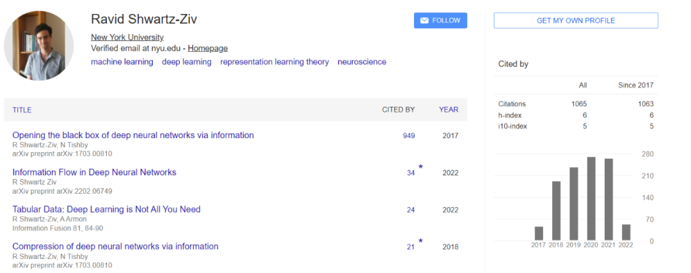Sort publications by Title column
691x273 pixels.
22,109
